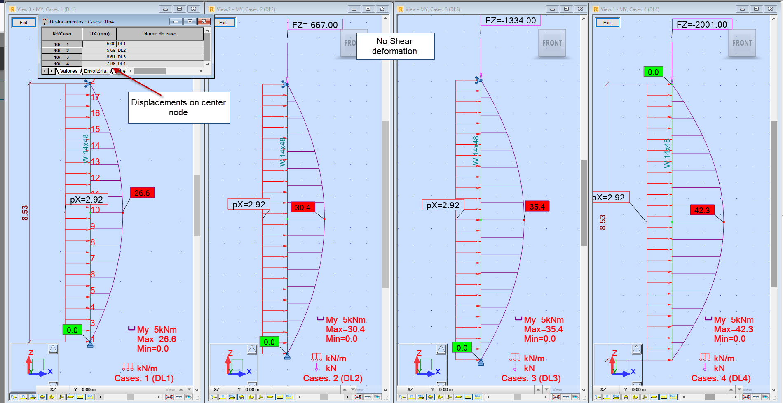Open the view display options icon on right
This screenshot has width=783, height=403.
point(189,398)
